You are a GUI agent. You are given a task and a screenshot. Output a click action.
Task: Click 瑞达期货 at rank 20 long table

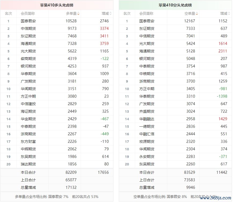(28, 164)
